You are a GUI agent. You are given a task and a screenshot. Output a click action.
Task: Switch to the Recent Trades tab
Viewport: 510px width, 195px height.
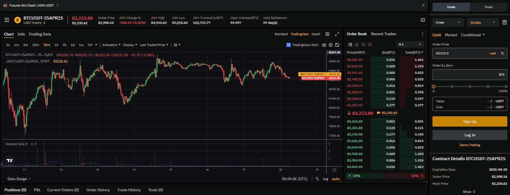pyautogui.click(x=383, y=34)
